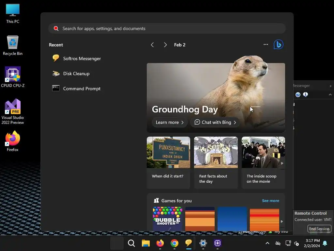Click the Start button on taskbar
This screenshot has height=251, width=334.
(x=117, y=243)
